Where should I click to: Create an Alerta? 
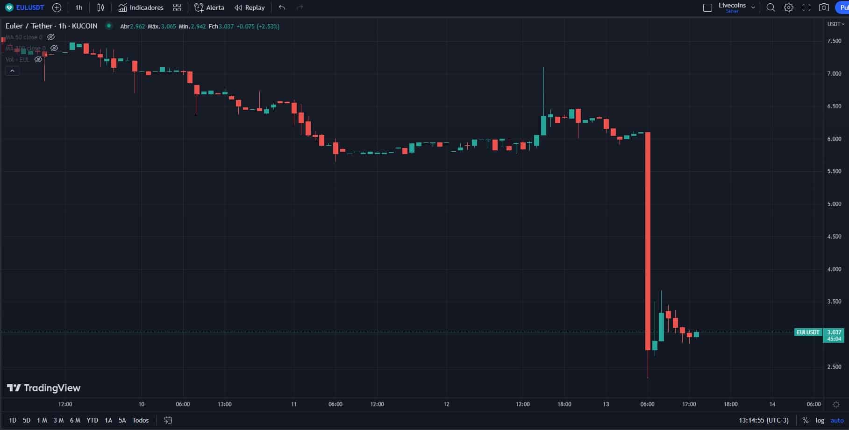209,7
